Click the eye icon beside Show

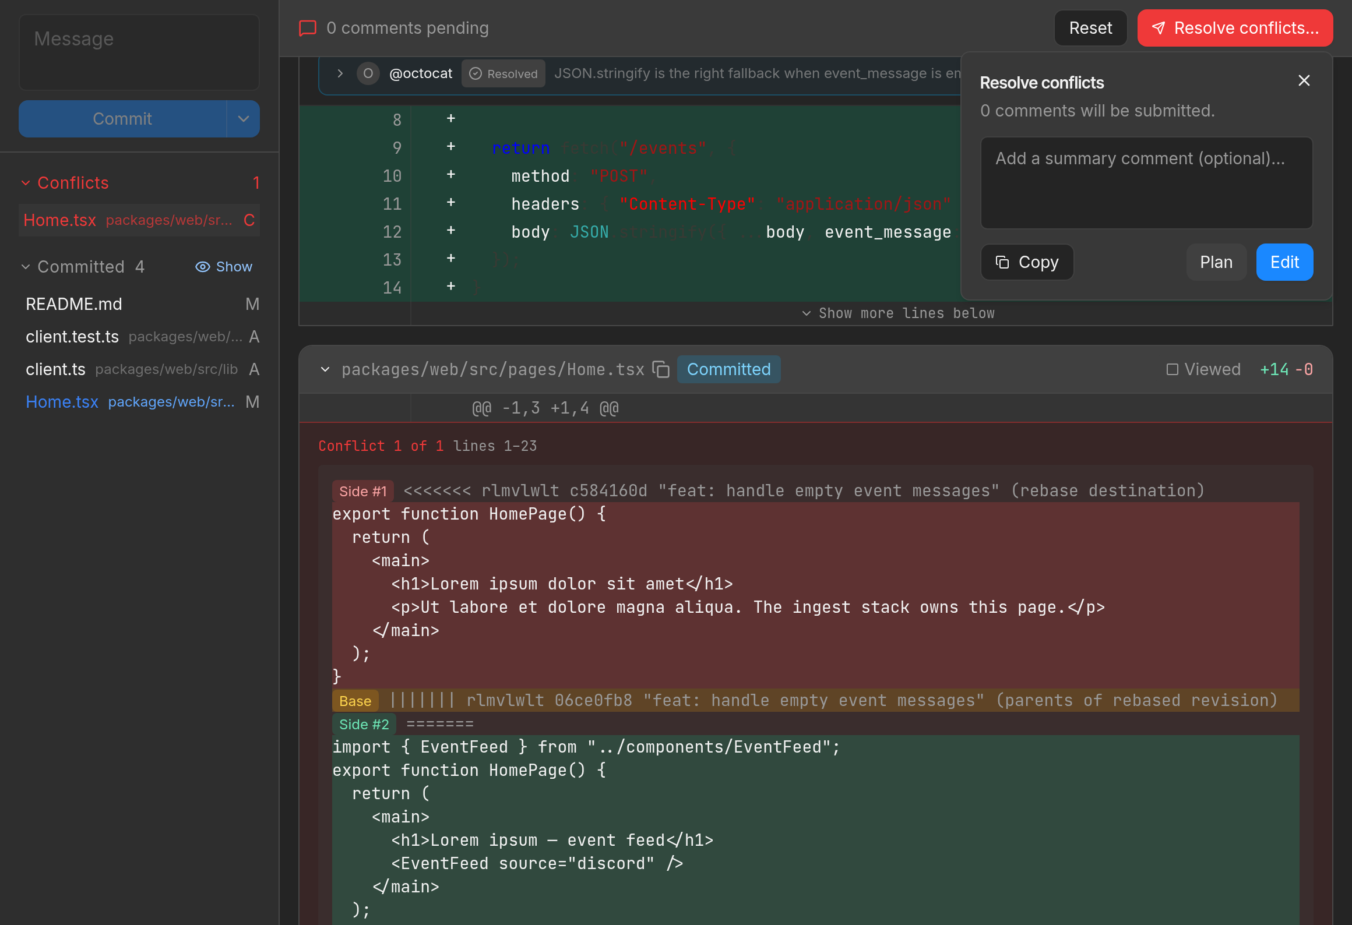(202, 267)
